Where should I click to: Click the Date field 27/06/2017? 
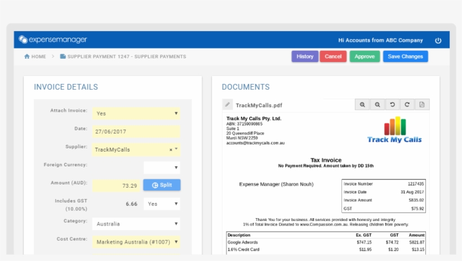[x=136, y=131]
